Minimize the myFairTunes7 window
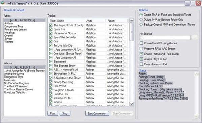The height and width of the screenshot is (123, 202). pyautogui.click(x=187, y=3)
